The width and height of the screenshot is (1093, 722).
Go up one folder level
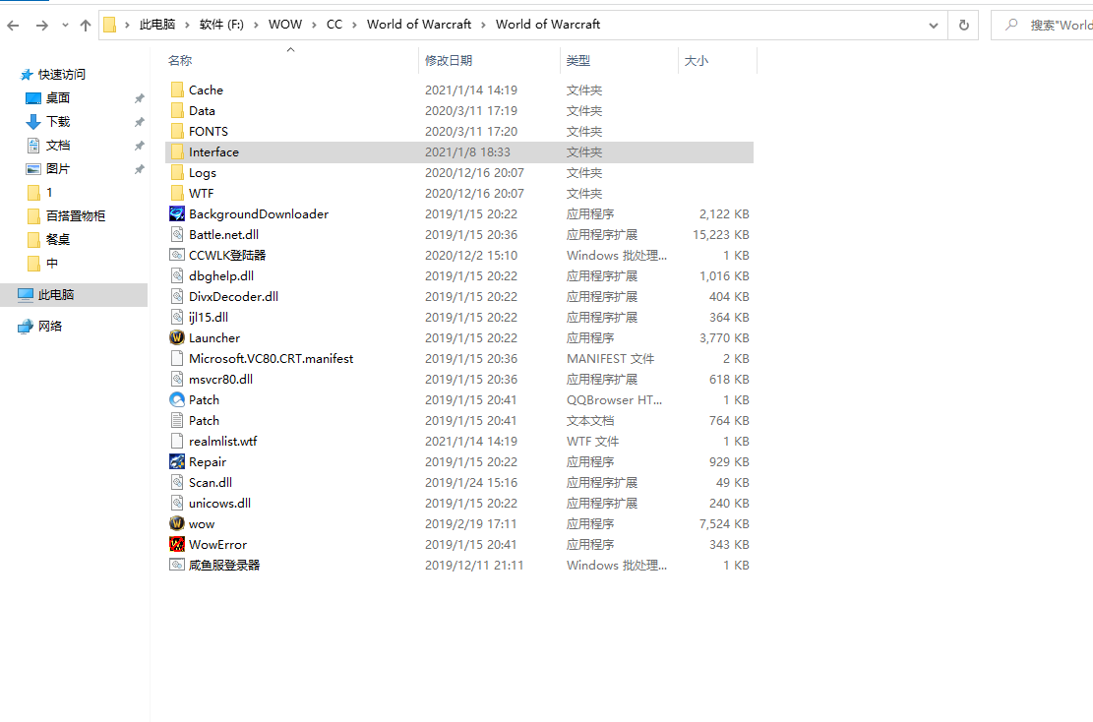pyautogui.click(x=86, y=25)
